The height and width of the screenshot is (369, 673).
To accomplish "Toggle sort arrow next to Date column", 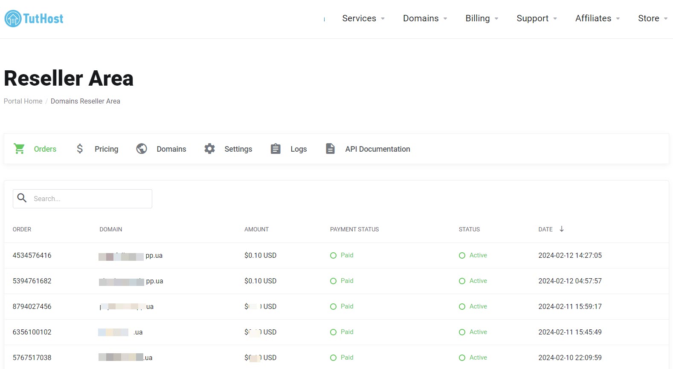I will coord(562,229).
